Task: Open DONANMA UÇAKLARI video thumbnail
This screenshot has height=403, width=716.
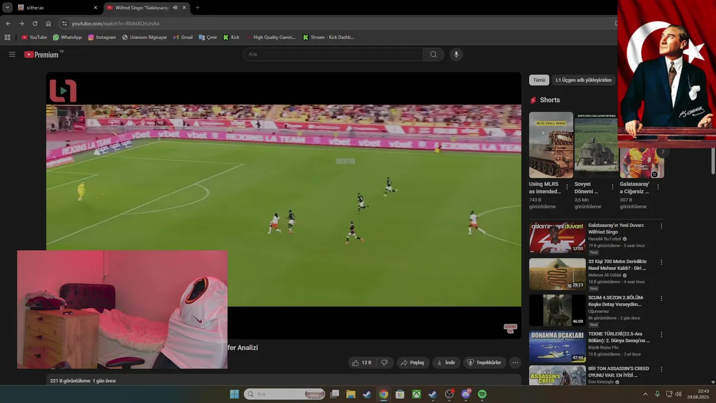Action: (x=557, y=346)
